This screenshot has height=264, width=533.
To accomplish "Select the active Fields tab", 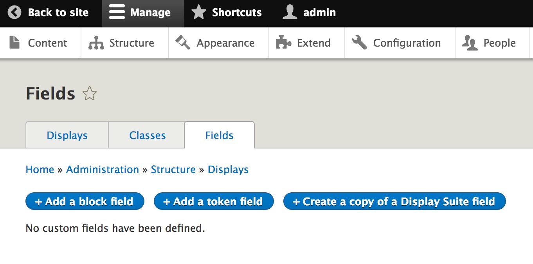I will [219, 136].
